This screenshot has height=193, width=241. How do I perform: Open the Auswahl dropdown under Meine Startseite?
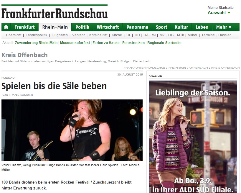coord(219,13)
